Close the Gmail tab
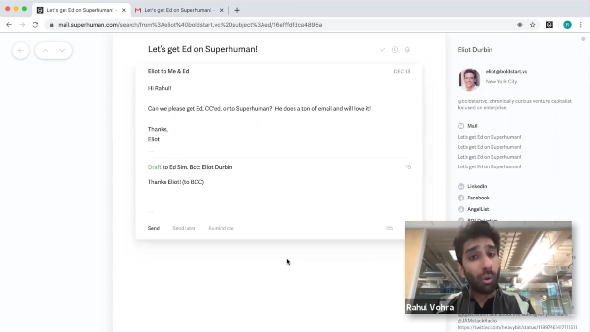 click(x=221, y=10)
